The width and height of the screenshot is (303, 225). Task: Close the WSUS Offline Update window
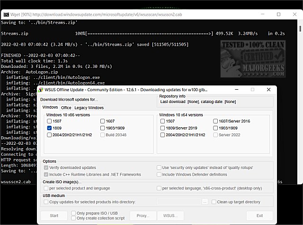pos(268,90)
